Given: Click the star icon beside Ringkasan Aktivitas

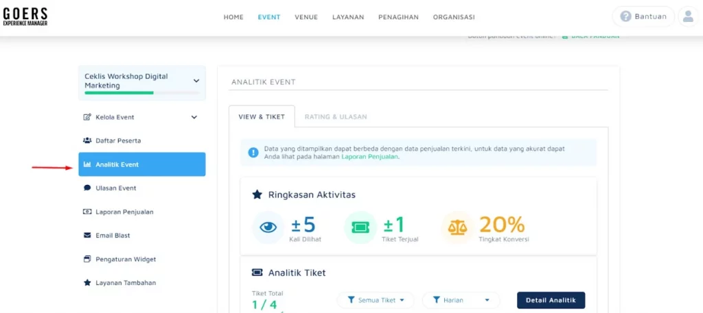Looking at the screenshot, I should (257, 195).
